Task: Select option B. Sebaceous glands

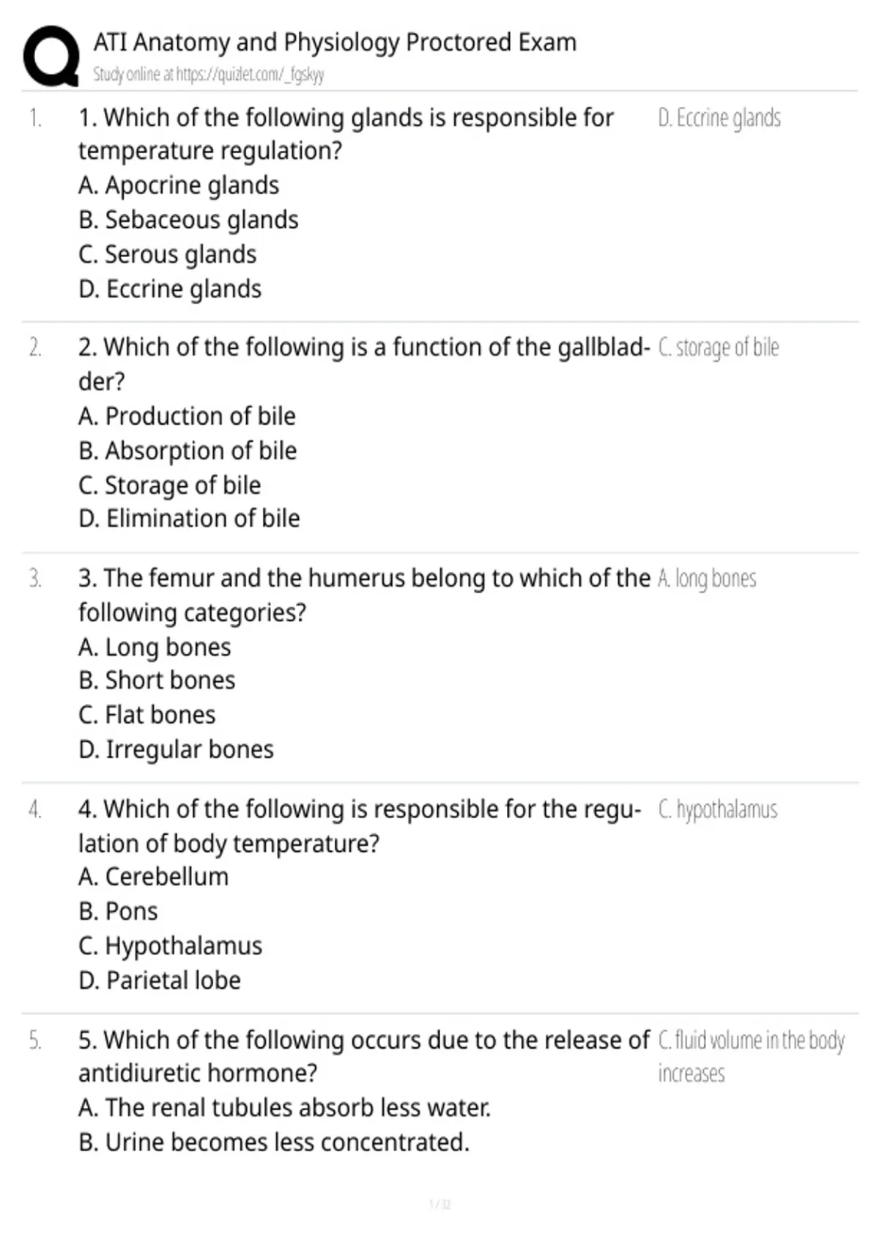Action: coord(188,220)
